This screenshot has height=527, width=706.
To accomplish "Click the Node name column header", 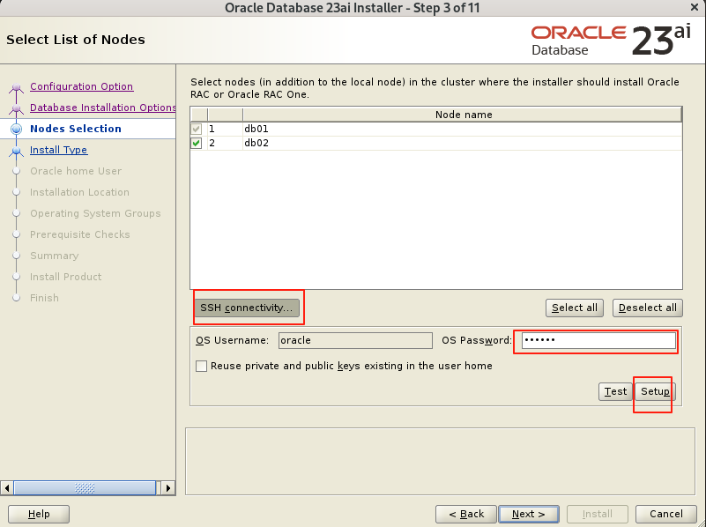I will coord(463,115).
